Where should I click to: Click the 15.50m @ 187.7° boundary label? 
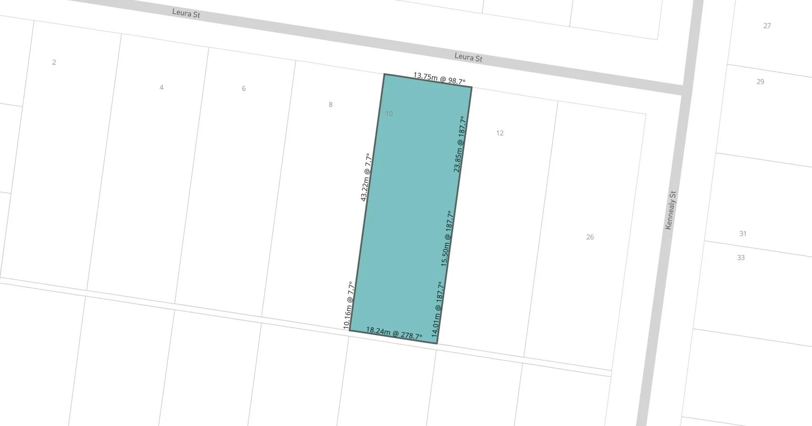coord(446,239)
